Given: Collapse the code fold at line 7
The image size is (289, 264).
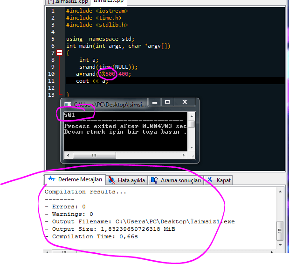Looking at the screenshot, I should (59, 53).
